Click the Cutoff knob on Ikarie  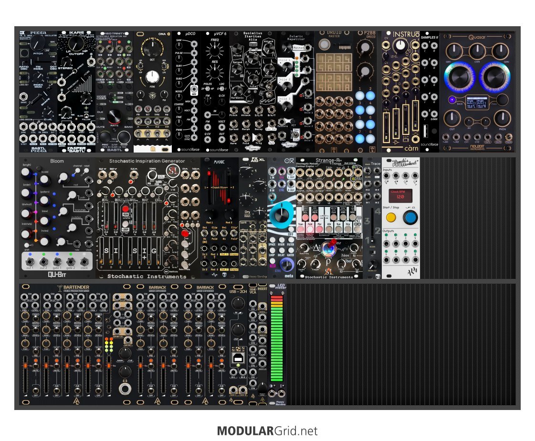pyautogui.click(x=76, y=43)
